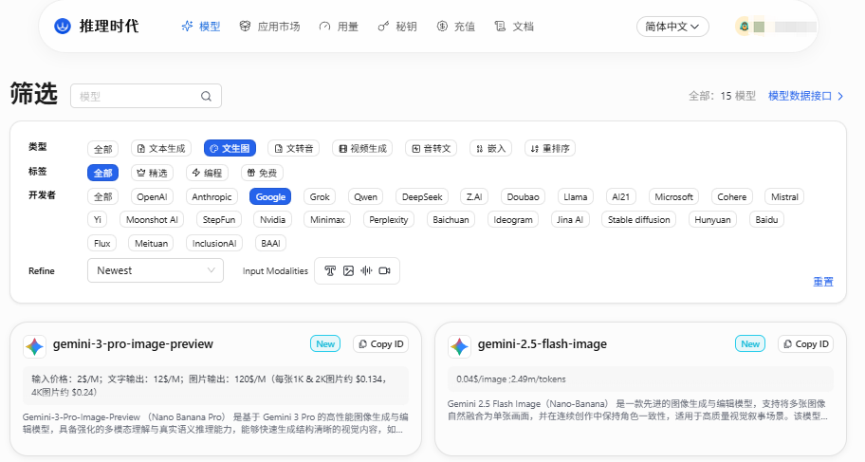Toggle the 文生图 type filter
This screenshot has height=462, width=865.
230,149
